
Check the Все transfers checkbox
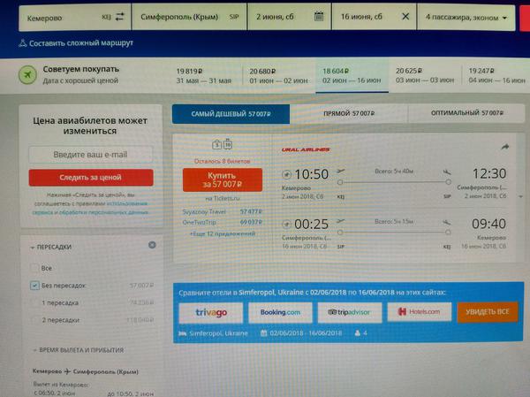click(x=35, y=268)
